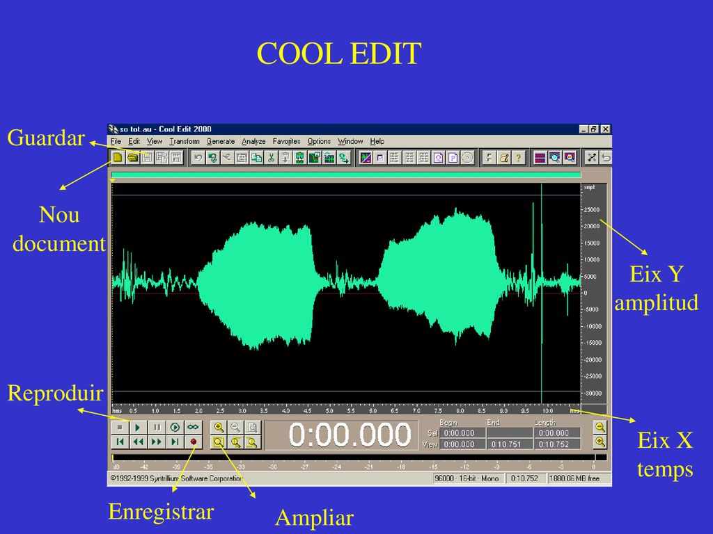Image resolution: width=713 pixels, height=534 pixels.
Task: Open the File menu
Action: 116,141
